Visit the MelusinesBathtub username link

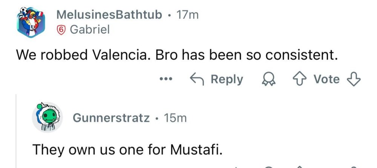(x=109, y=15)
